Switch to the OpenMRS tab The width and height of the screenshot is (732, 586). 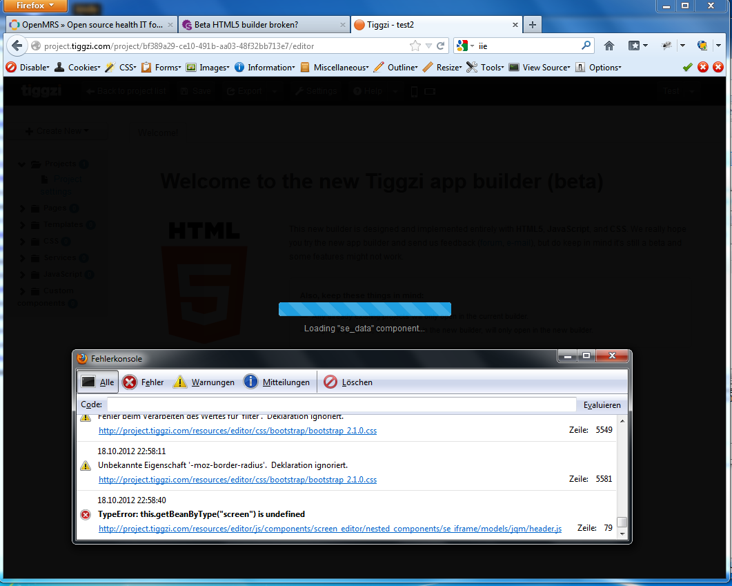tap(86, 24)
